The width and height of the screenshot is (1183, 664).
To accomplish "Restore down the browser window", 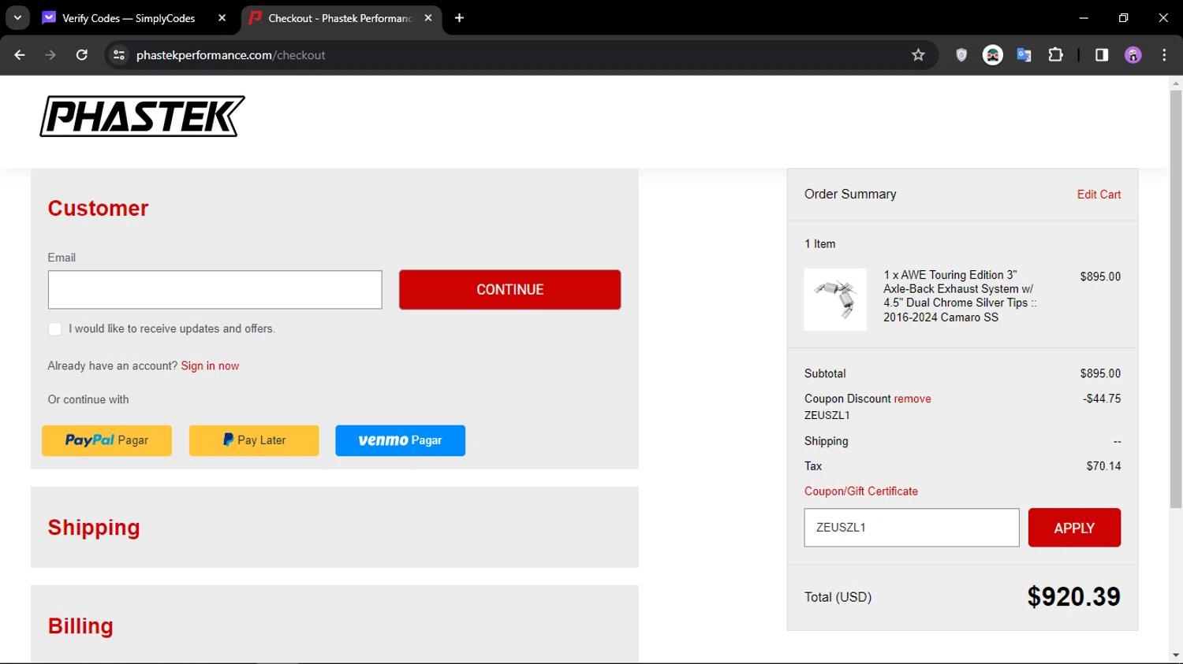I will click(x=1123, y=17).
